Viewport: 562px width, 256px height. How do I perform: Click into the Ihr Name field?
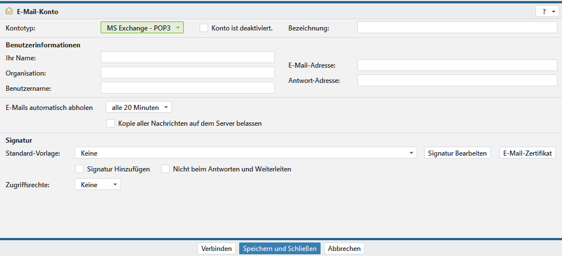[187, 58]
